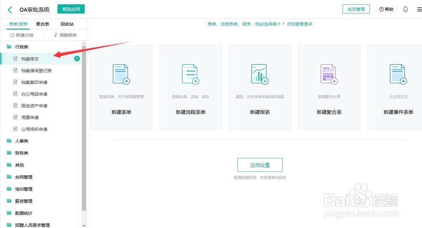Image resolution: width=422 pixels, height=228 pixels.
Task: Click the OA审批系统 app title
Action: [x=35, y=10]
